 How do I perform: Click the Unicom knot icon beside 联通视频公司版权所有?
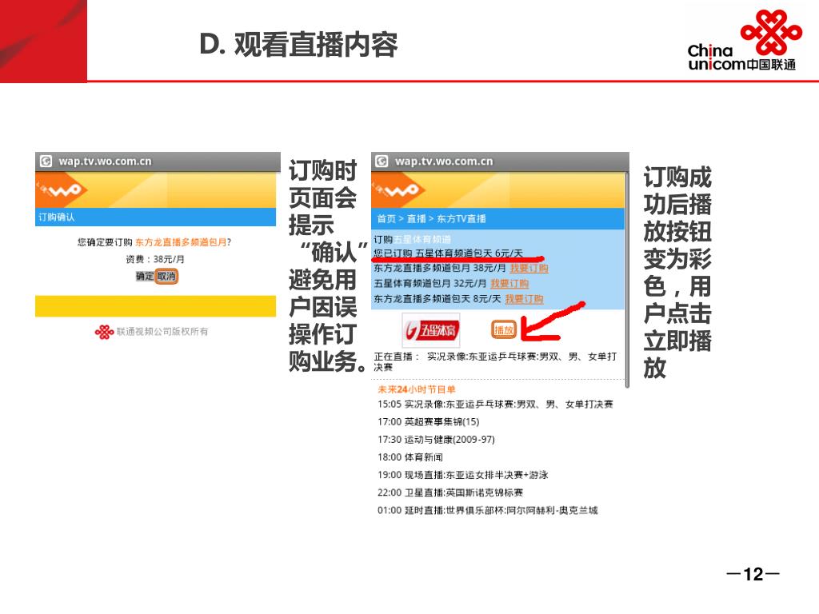pyautogui.click(x=105, y=332)
